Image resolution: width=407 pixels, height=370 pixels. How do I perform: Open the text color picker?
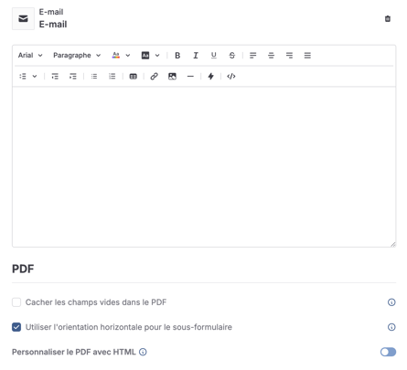pyautogui.click(x=121, y=56)
